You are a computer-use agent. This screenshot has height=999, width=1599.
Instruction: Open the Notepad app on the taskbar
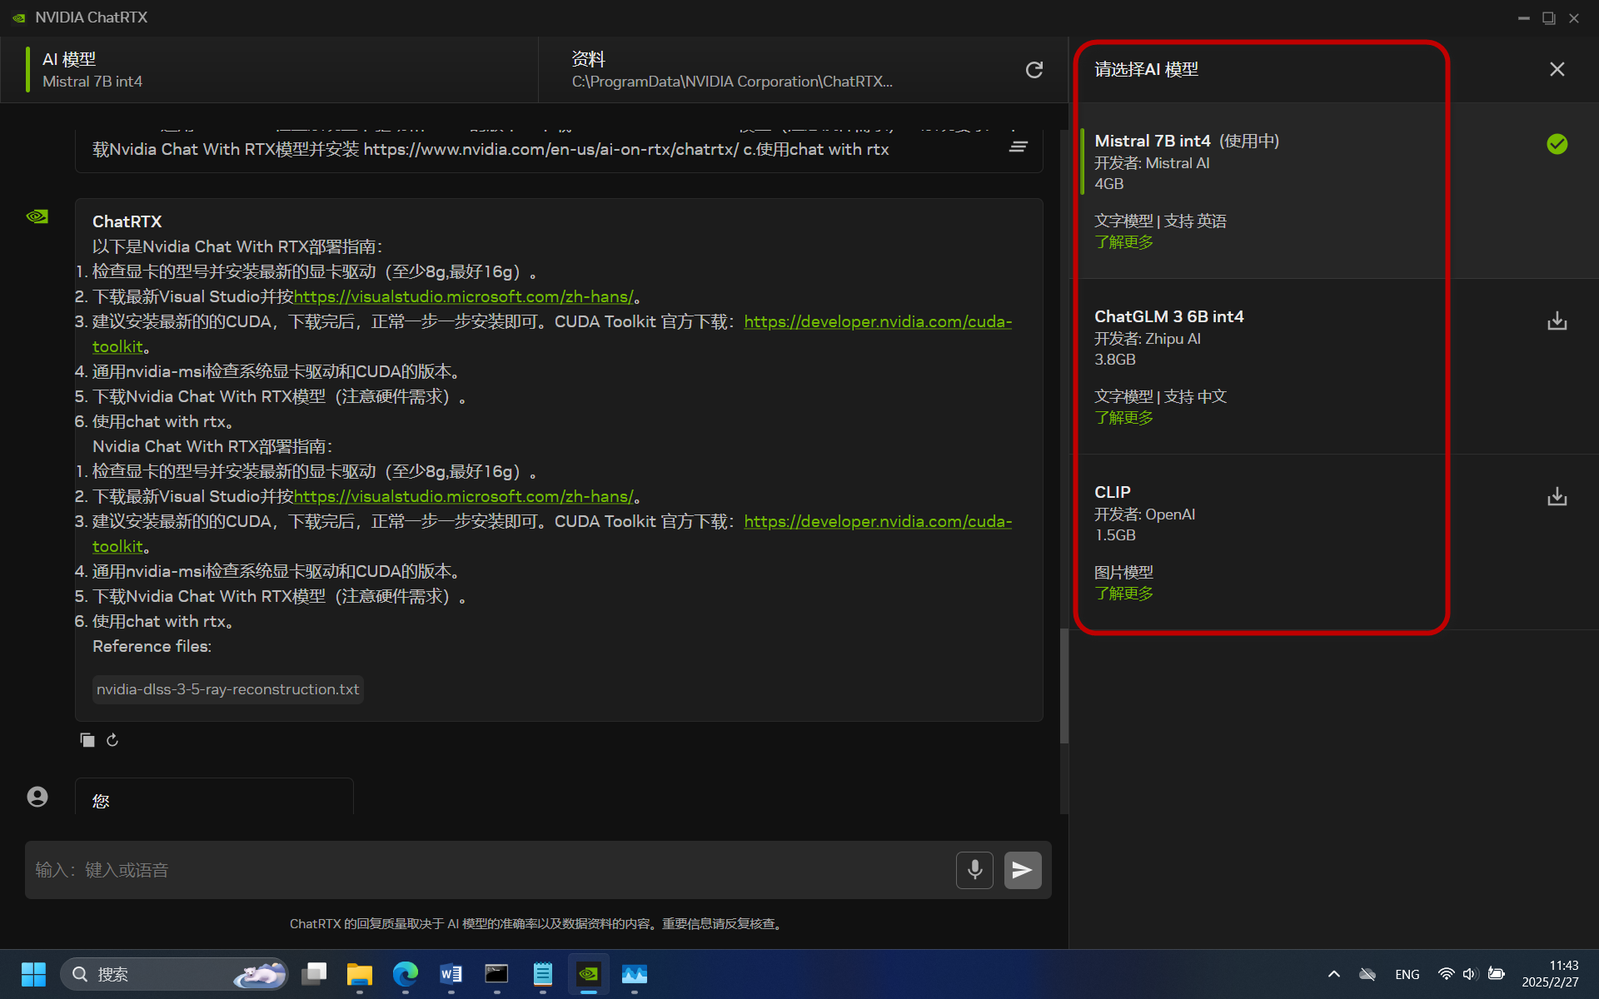(543, 974)
